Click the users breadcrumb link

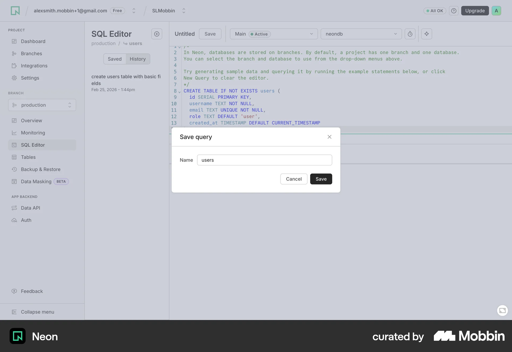[x=135, y=43]
